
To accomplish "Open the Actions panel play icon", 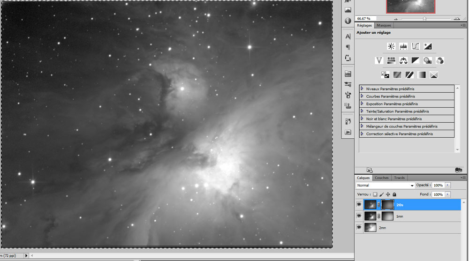I will pos(348,132).
